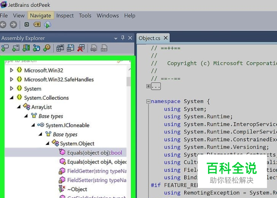Image resolution: width=277 pixels, height=198 pixels.
Task: Expand the Microsoft.Win32.SafeHandles node
Action: click(12, 80)
